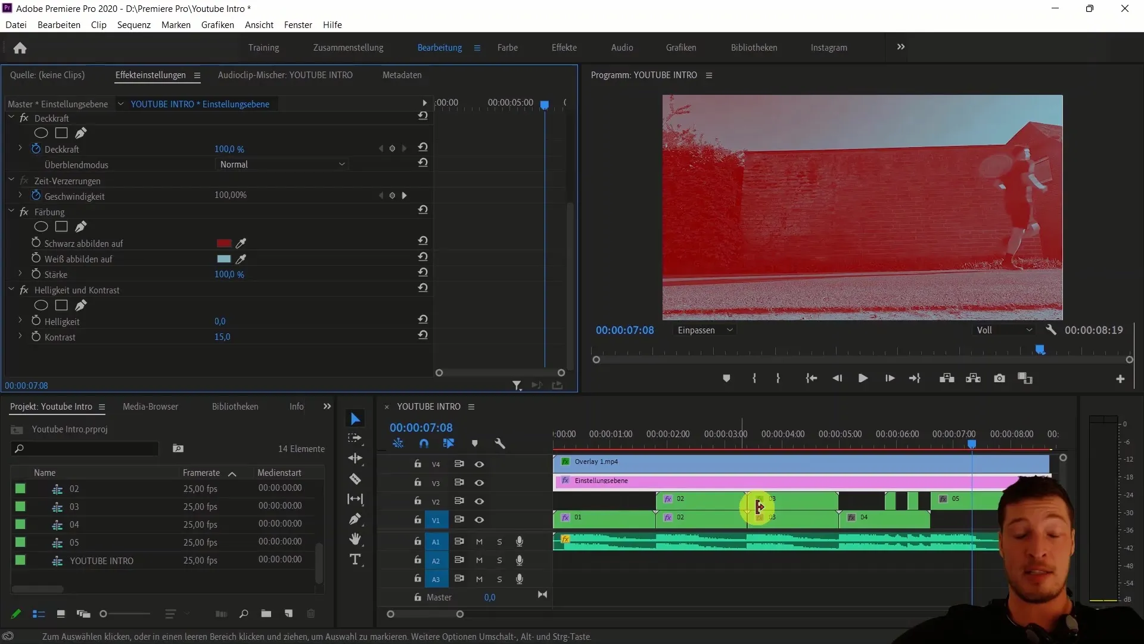The width and height of the screenshot is (1144, 644).
Task: Select YOUTUBE INTRO sequence in project list
Action: click(x=102, y=561)
